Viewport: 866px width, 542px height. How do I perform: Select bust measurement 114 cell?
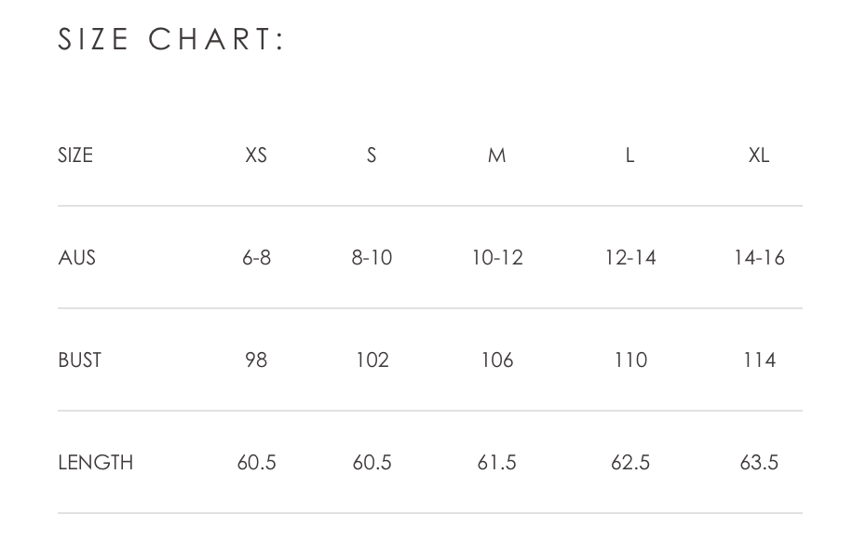tap(759, 359)
